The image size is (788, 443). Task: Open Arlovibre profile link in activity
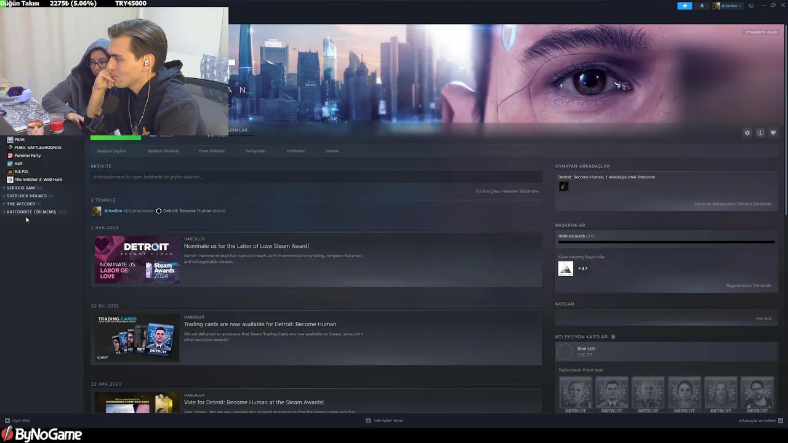pyautogui.click(x=113, y=211)
